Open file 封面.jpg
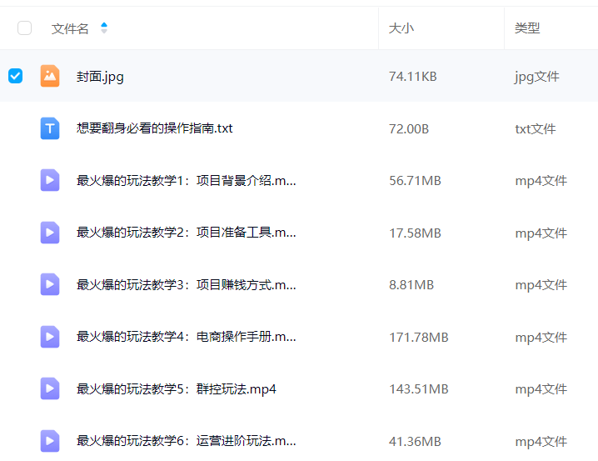The width and height of the screenshot is (598, 461). pyautogui.click(x=100, y=77)
